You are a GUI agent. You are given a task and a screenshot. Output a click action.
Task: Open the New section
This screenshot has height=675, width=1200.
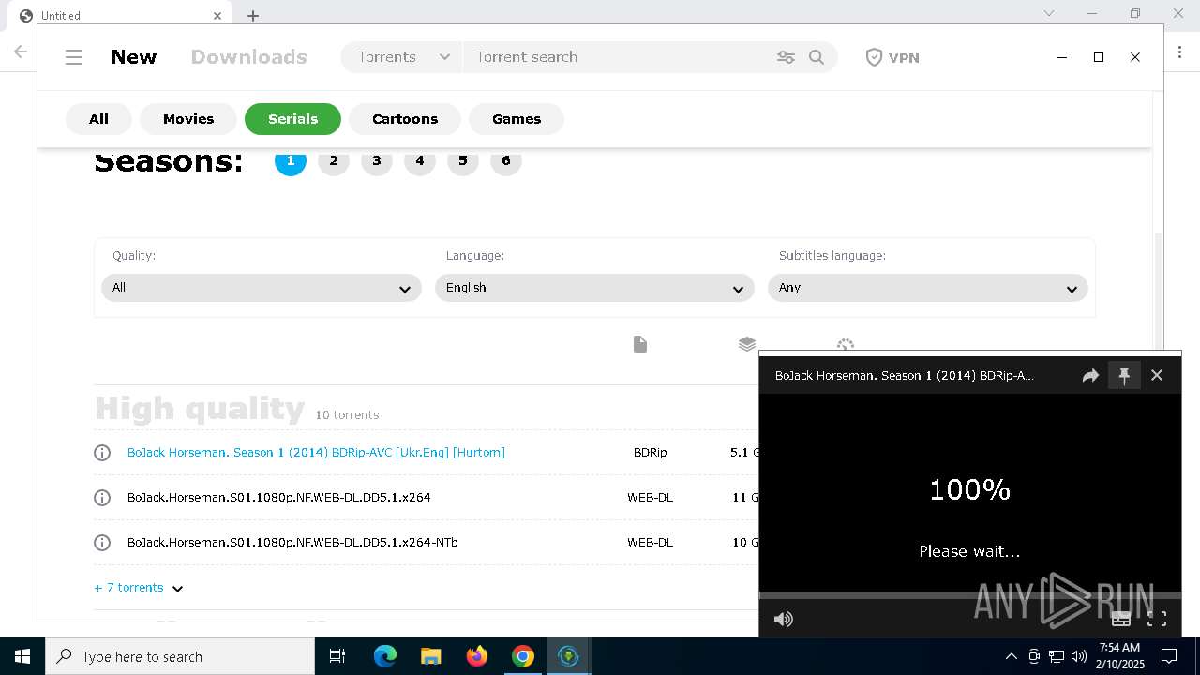(x=134, y=57)
